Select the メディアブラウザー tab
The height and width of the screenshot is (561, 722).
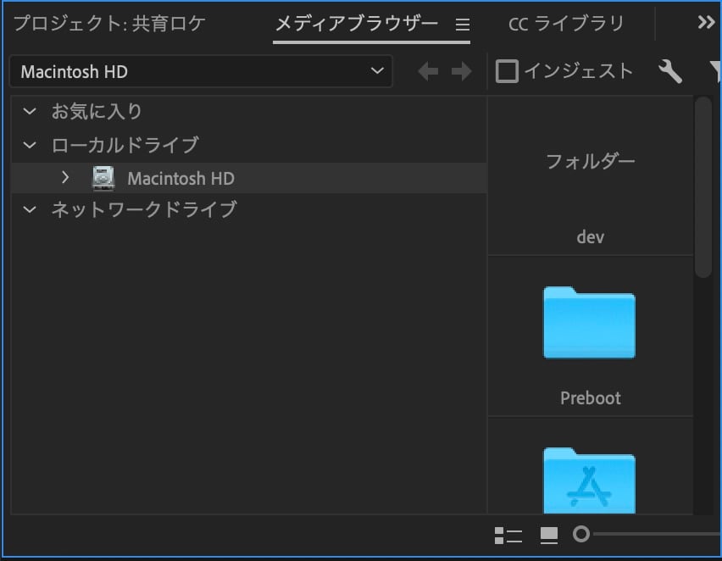click(357, 24)
